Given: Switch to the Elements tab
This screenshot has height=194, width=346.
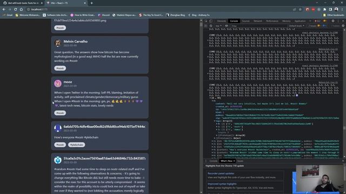Looking at the screenshot, I should tap(222, 21).
